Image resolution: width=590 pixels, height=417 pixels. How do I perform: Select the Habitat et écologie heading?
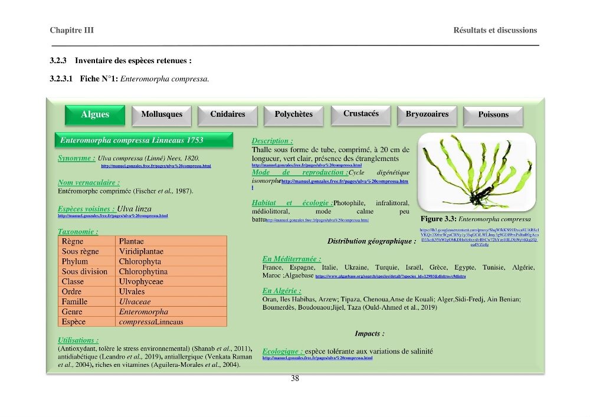click(x=293, y=203)
